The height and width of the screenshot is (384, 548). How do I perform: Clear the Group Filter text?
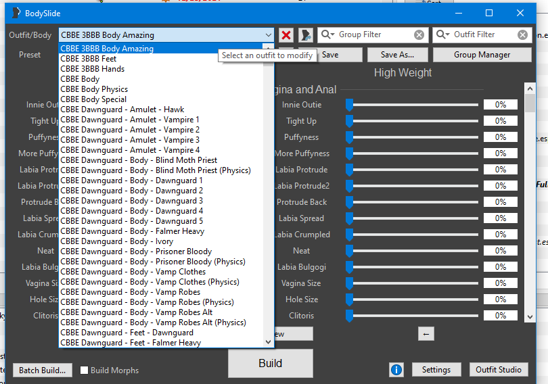point(419,35)
